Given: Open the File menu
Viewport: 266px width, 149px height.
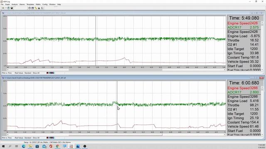Looking at the screenshot, I should tap(2, 5).
